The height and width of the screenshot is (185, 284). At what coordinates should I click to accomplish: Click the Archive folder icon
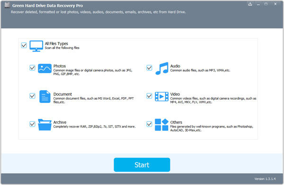(x=45, y=125)
